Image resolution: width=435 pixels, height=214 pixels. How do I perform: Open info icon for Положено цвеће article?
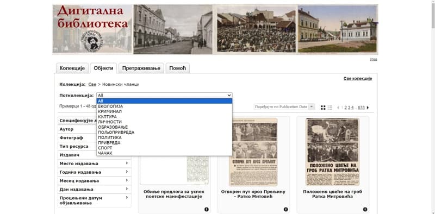point(365,209)
